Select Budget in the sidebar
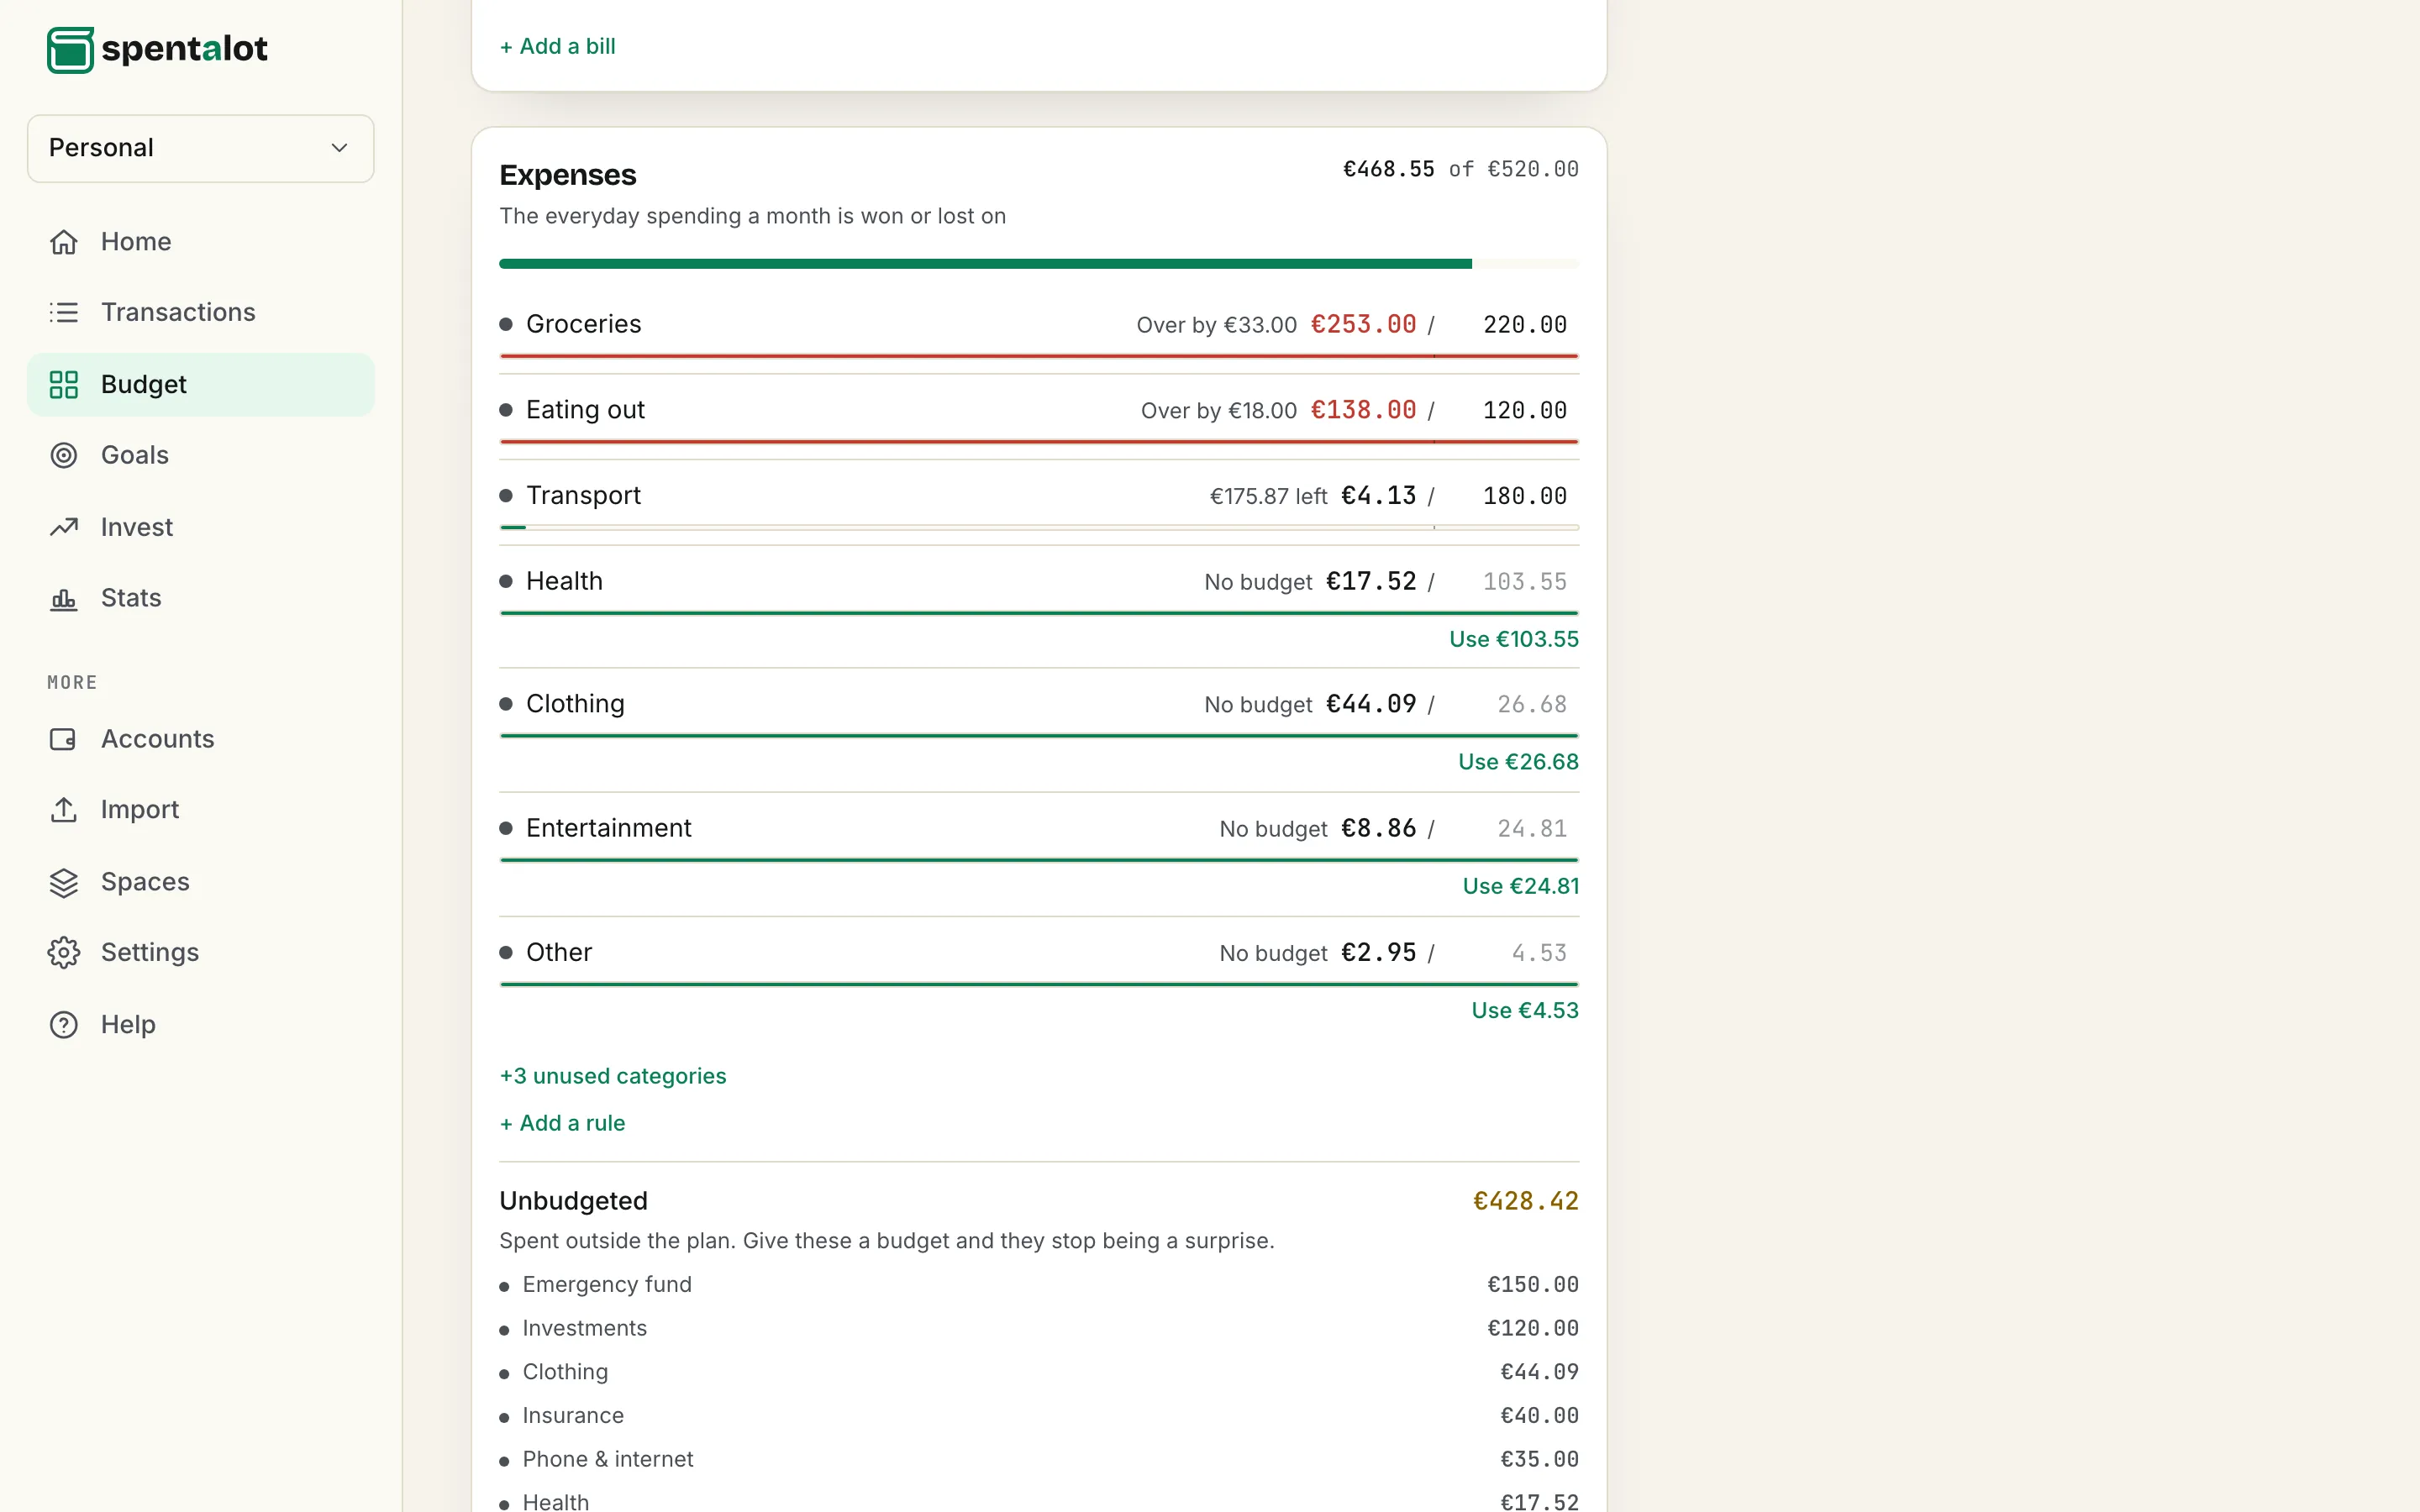The width and height of the screenshot is (2420, 1512). tap(201, 385)
